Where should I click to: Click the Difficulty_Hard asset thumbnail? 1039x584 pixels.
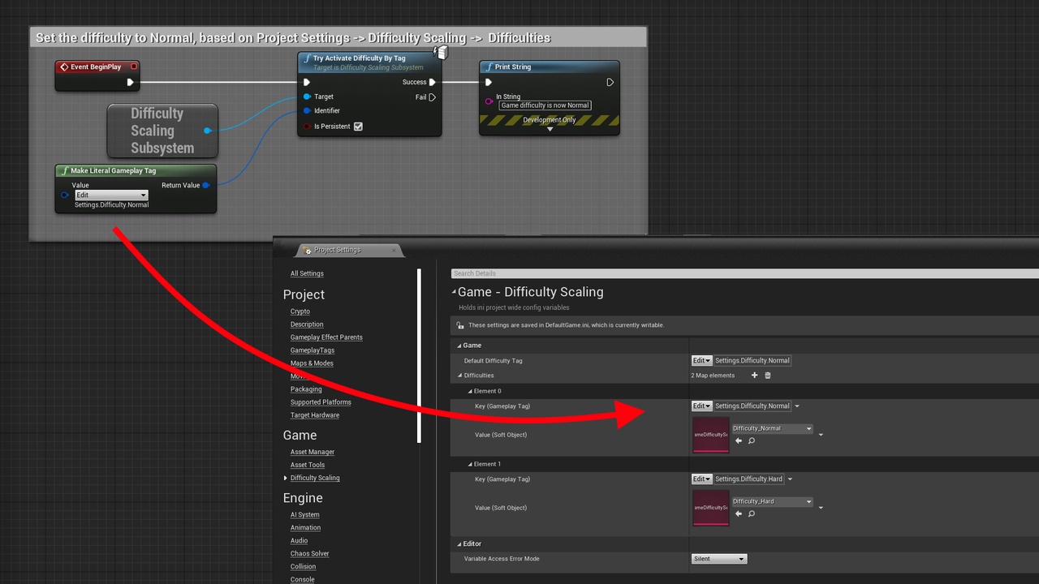[711, 508]
